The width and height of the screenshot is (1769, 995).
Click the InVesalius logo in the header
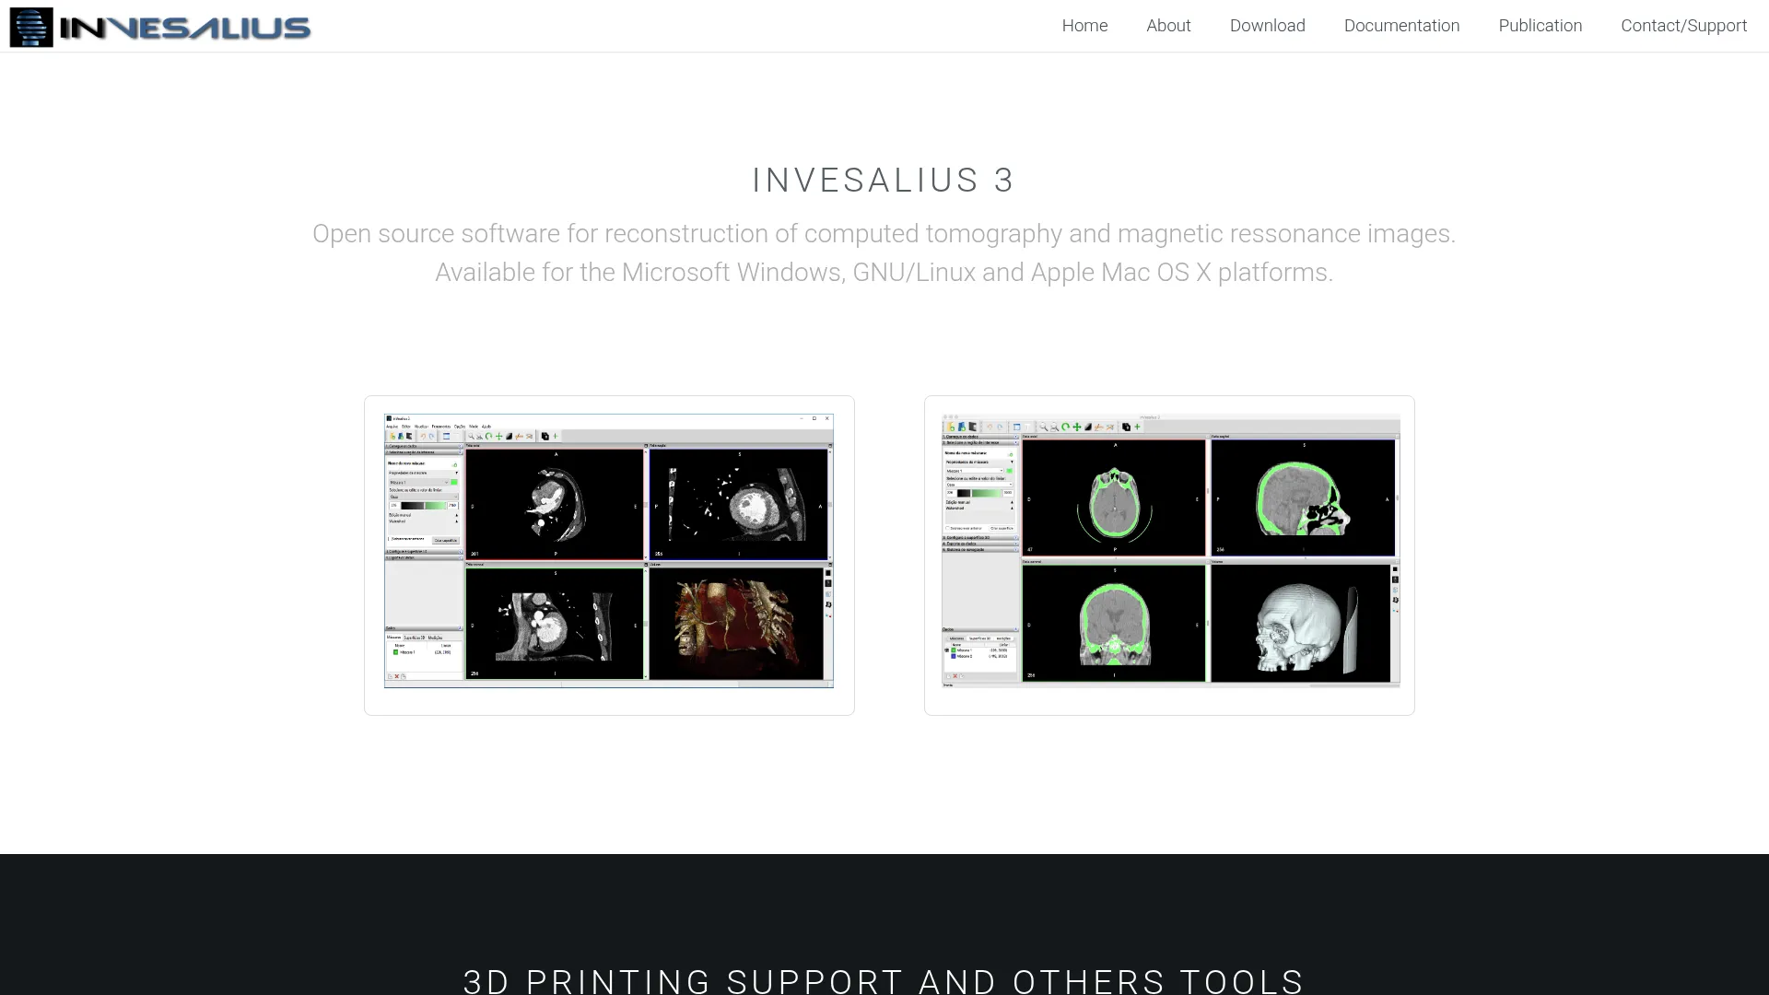(x=160, y=27)
